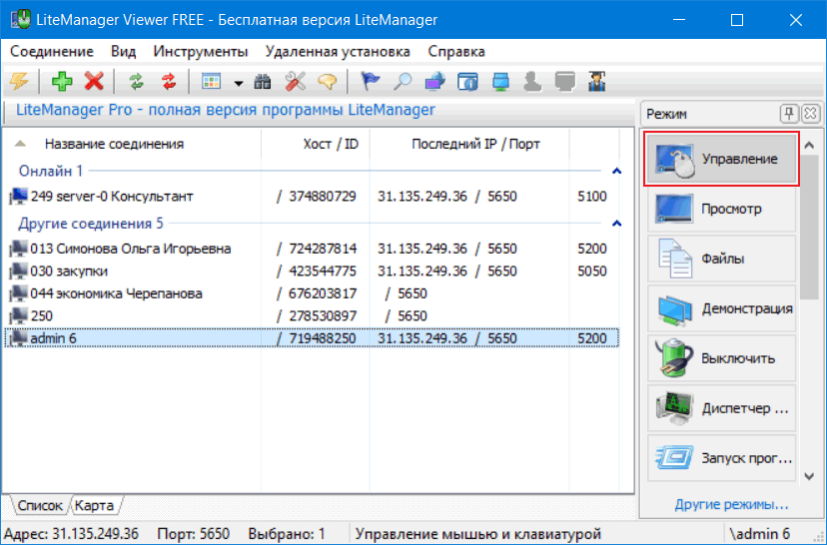
Task: Switch to the Карта tab
Action: click(x=95, y=505)
